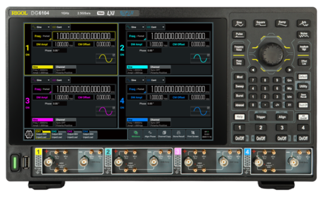
Task: Select the CH4 tab in bottom bar
Action: 88,134
